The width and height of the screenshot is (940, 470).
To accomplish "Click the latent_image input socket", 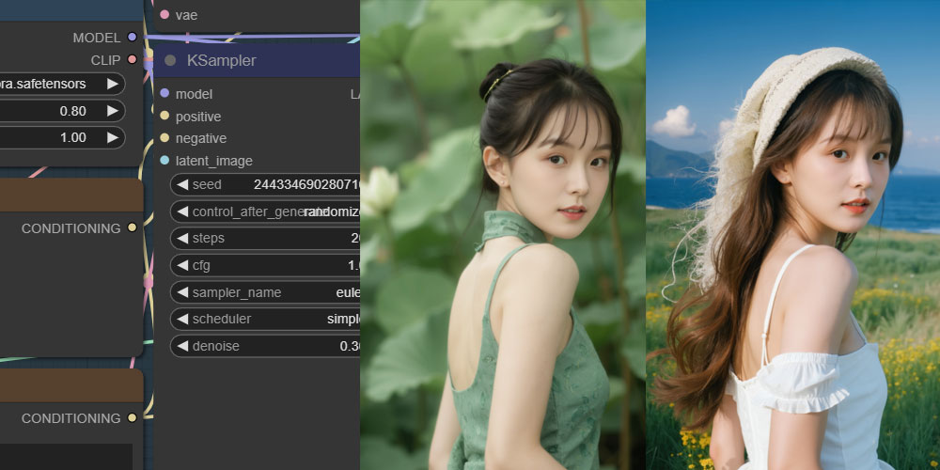I will click(164, 160).
